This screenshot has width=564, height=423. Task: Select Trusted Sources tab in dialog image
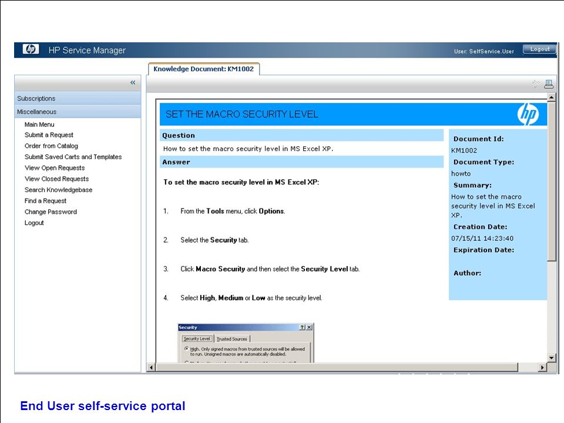232,339
